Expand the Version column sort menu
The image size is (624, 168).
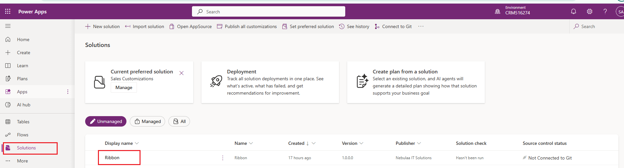[x=361, y=143]
